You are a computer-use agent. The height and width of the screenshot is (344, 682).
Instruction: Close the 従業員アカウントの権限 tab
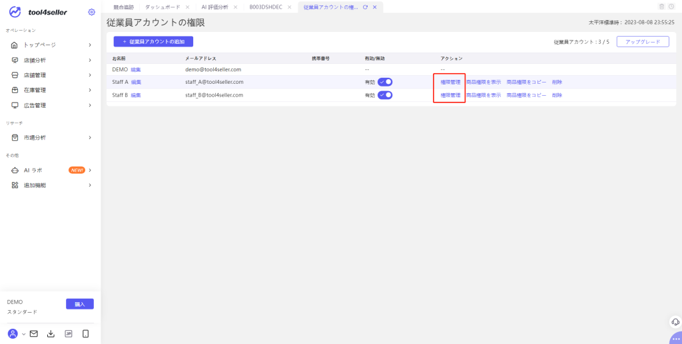(374, 7)
